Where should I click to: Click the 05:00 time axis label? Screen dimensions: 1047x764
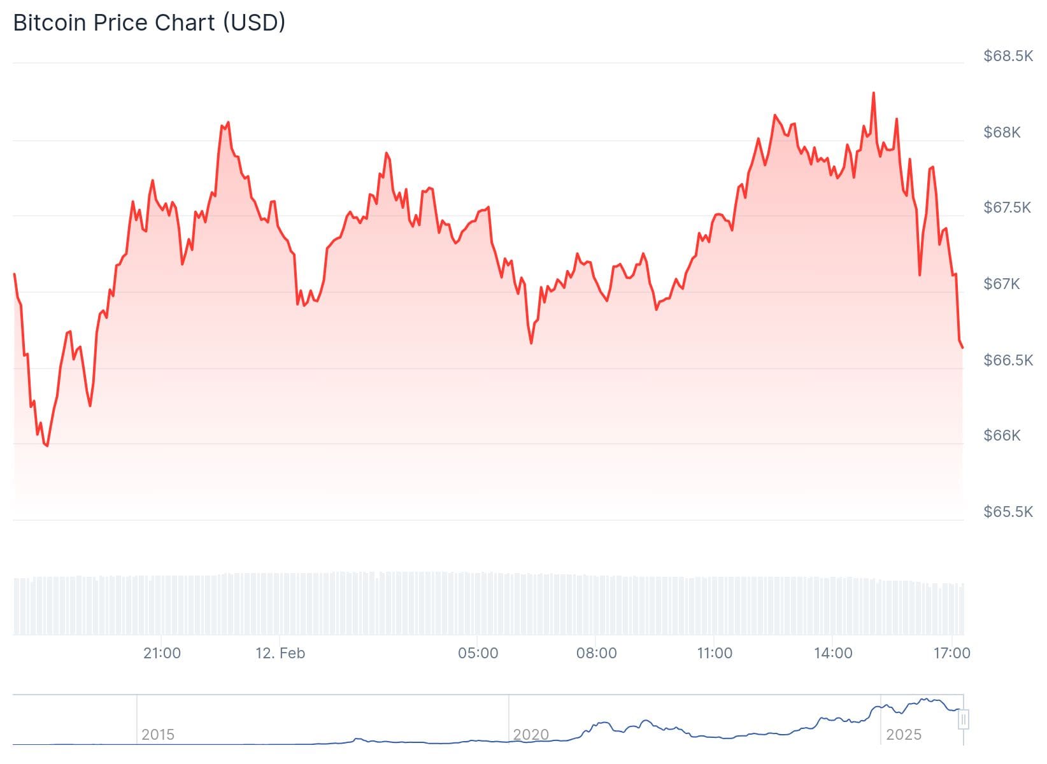[x=478, y=653]
